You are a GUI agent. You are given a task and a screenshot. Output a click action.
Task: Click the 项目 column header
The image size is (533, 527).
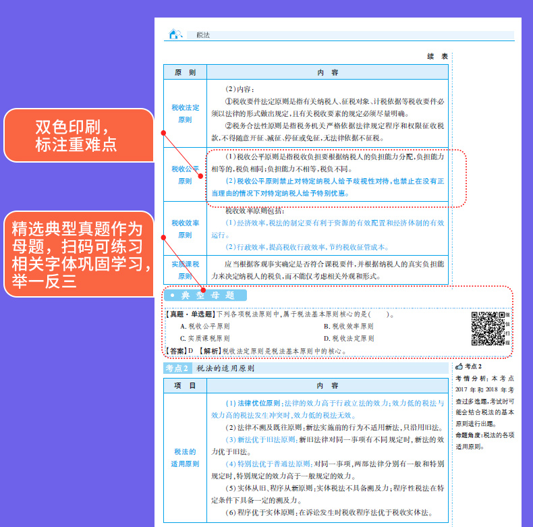(x=185, y=385)
